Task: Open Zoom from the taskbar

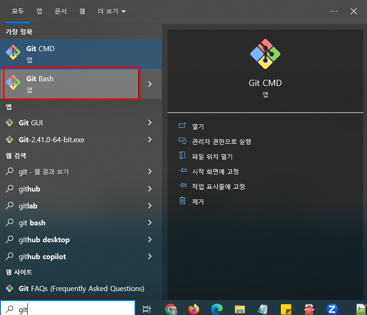Action: (x=332, y=309)
